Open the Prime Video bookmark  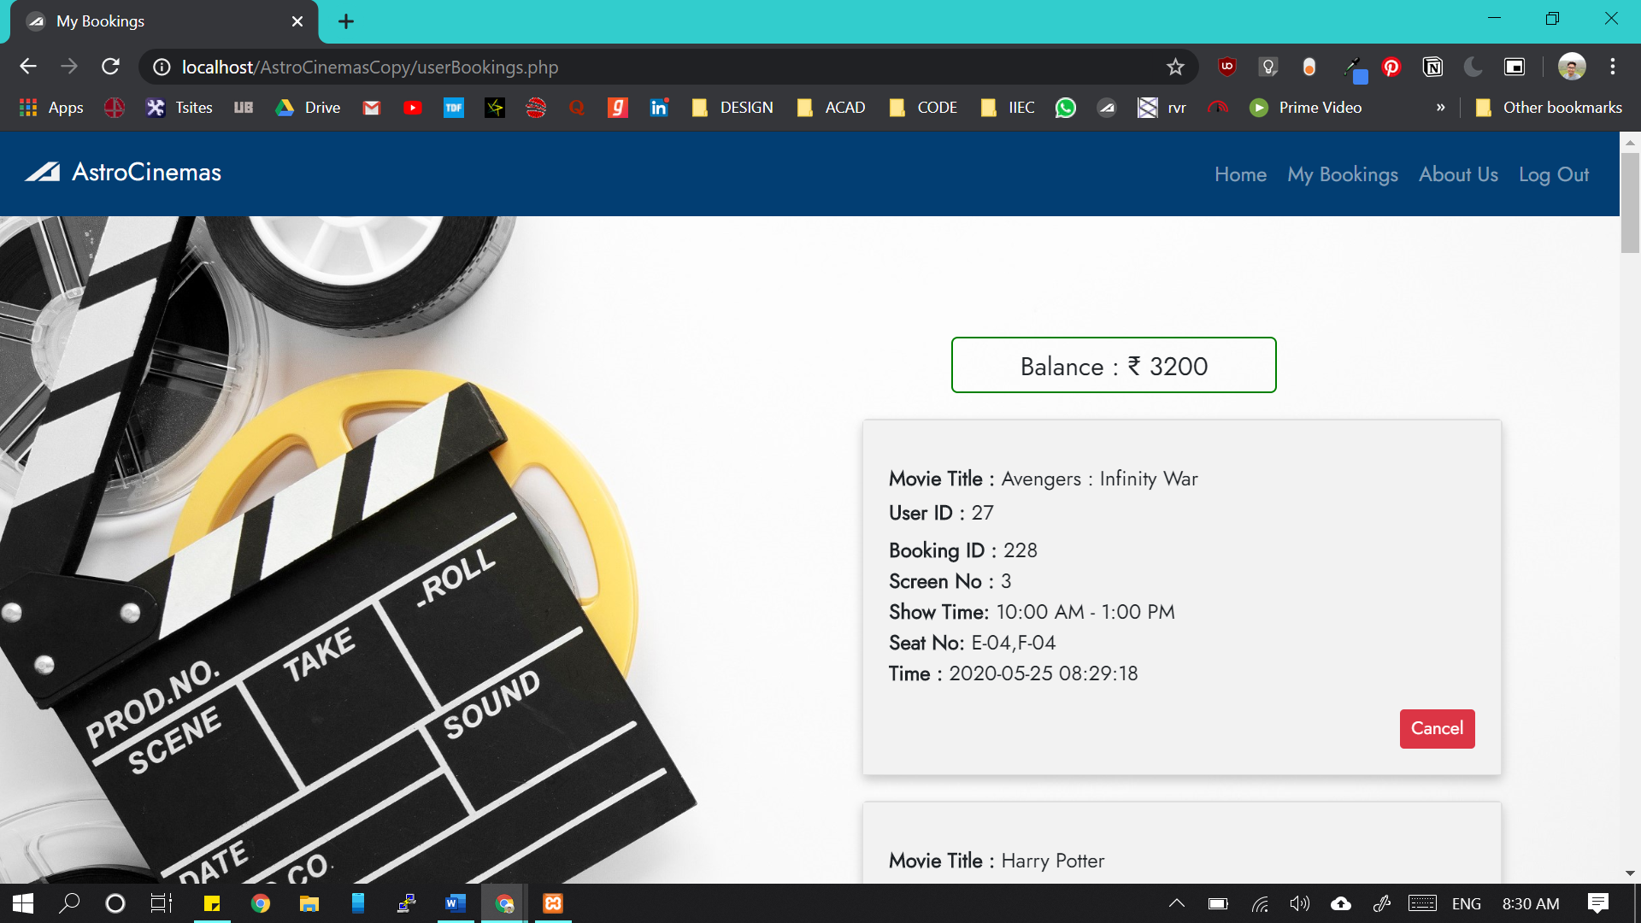coord(1305,108)
